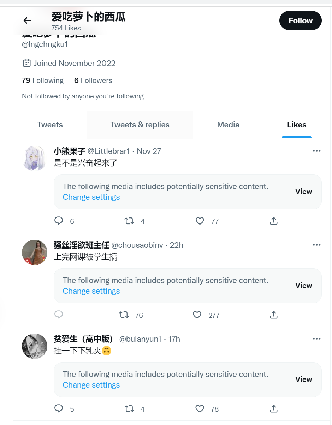Open more options for @Littlebrar1 tweet
332x425 pixels.
317,151
